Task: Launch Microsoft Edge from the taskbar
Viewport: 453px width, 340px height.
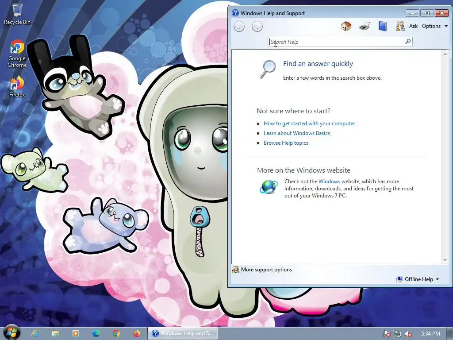Action: pyautogui.click(x=96, y=334)
